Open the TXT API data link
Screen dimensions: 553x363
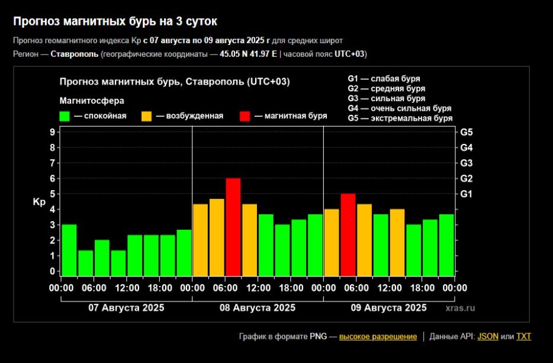(523, 336)
